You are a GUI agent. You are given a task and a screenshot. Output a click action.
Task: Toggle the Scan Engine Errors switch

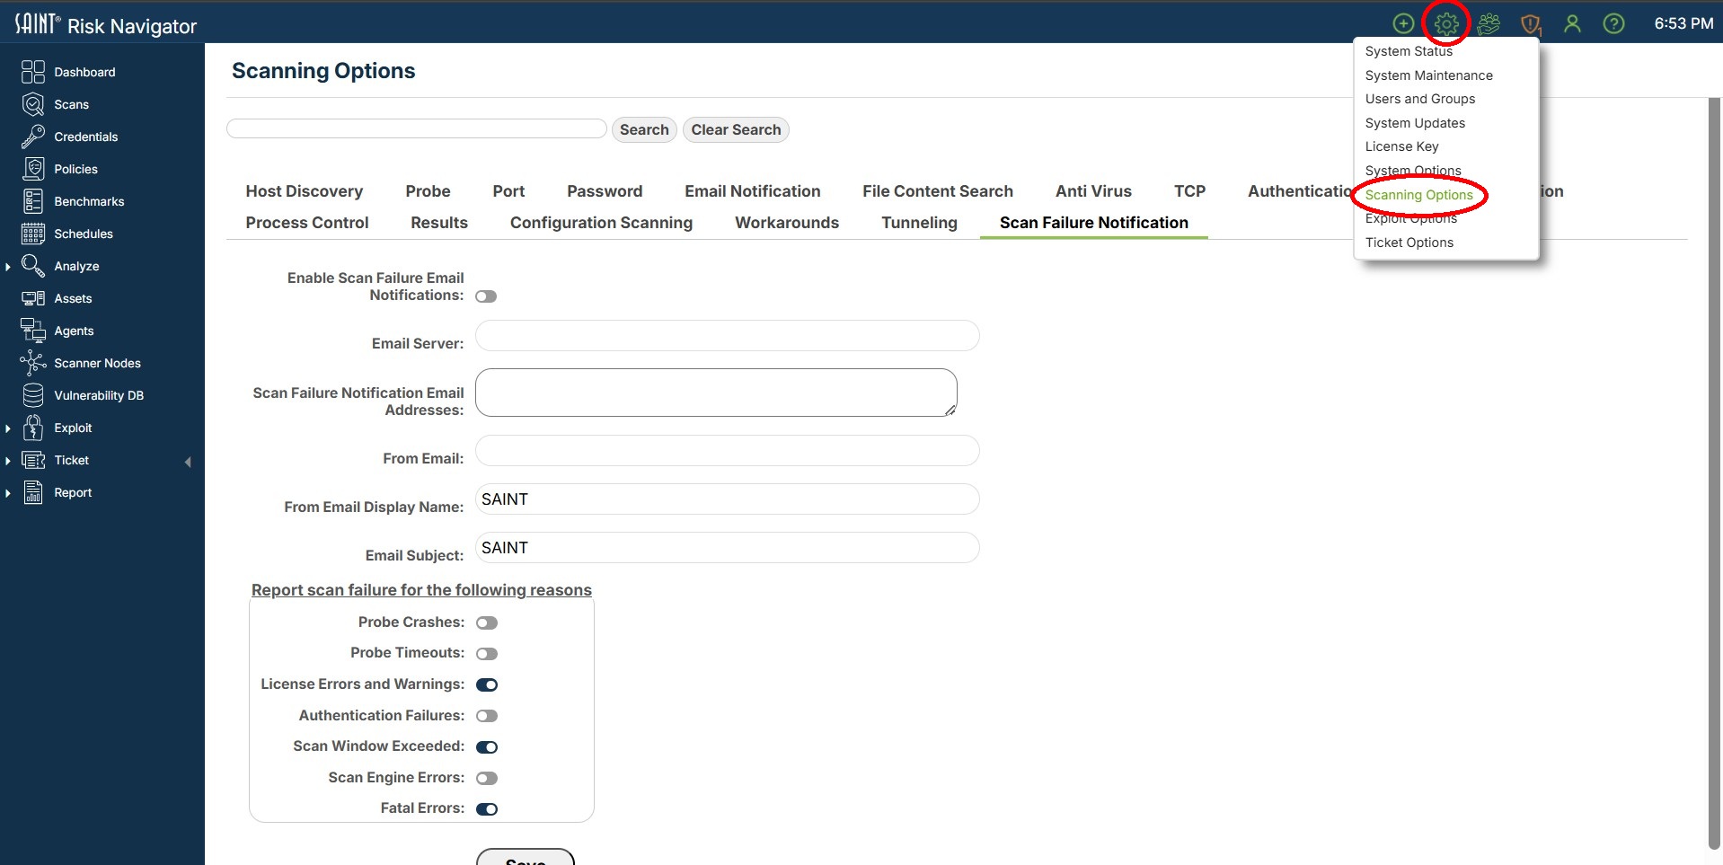tap(487, 778)
